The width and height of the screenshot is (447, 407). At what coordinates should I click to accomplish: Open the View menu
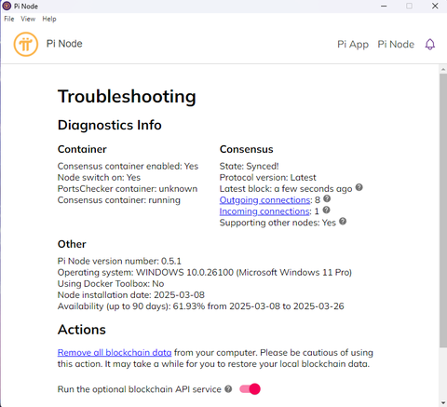(28, 19)
